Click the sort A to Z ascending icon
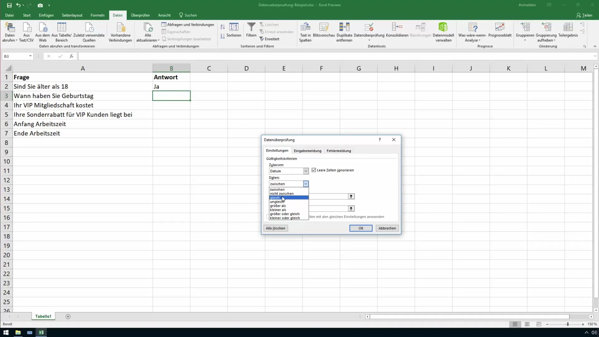599x337 pixels. click(x=222, y=27)
